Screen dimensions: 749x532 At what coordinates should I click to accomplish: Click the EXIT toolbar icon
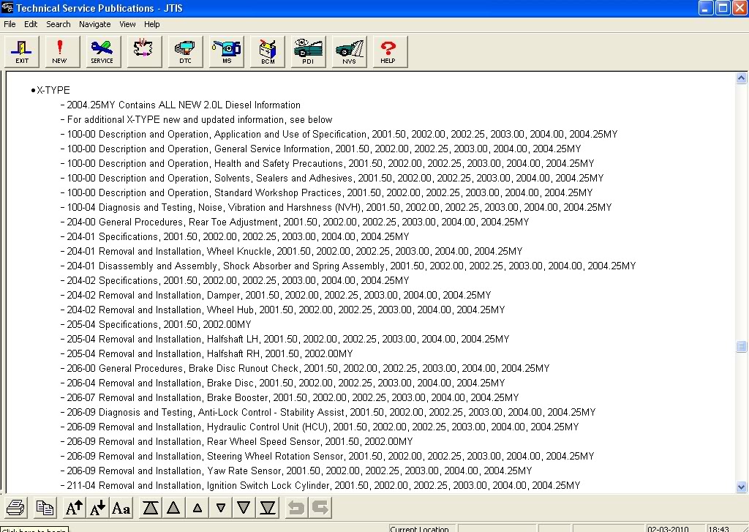21,52
